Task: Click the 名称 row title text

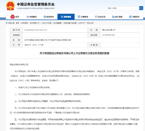Action: [x=48, y=40]
